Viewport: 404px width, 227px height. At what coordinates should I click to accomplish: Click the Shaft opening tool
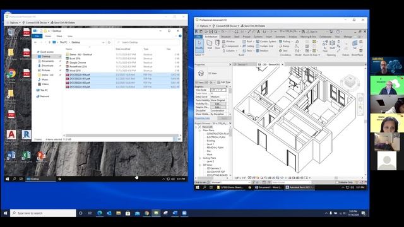[333, 45]
